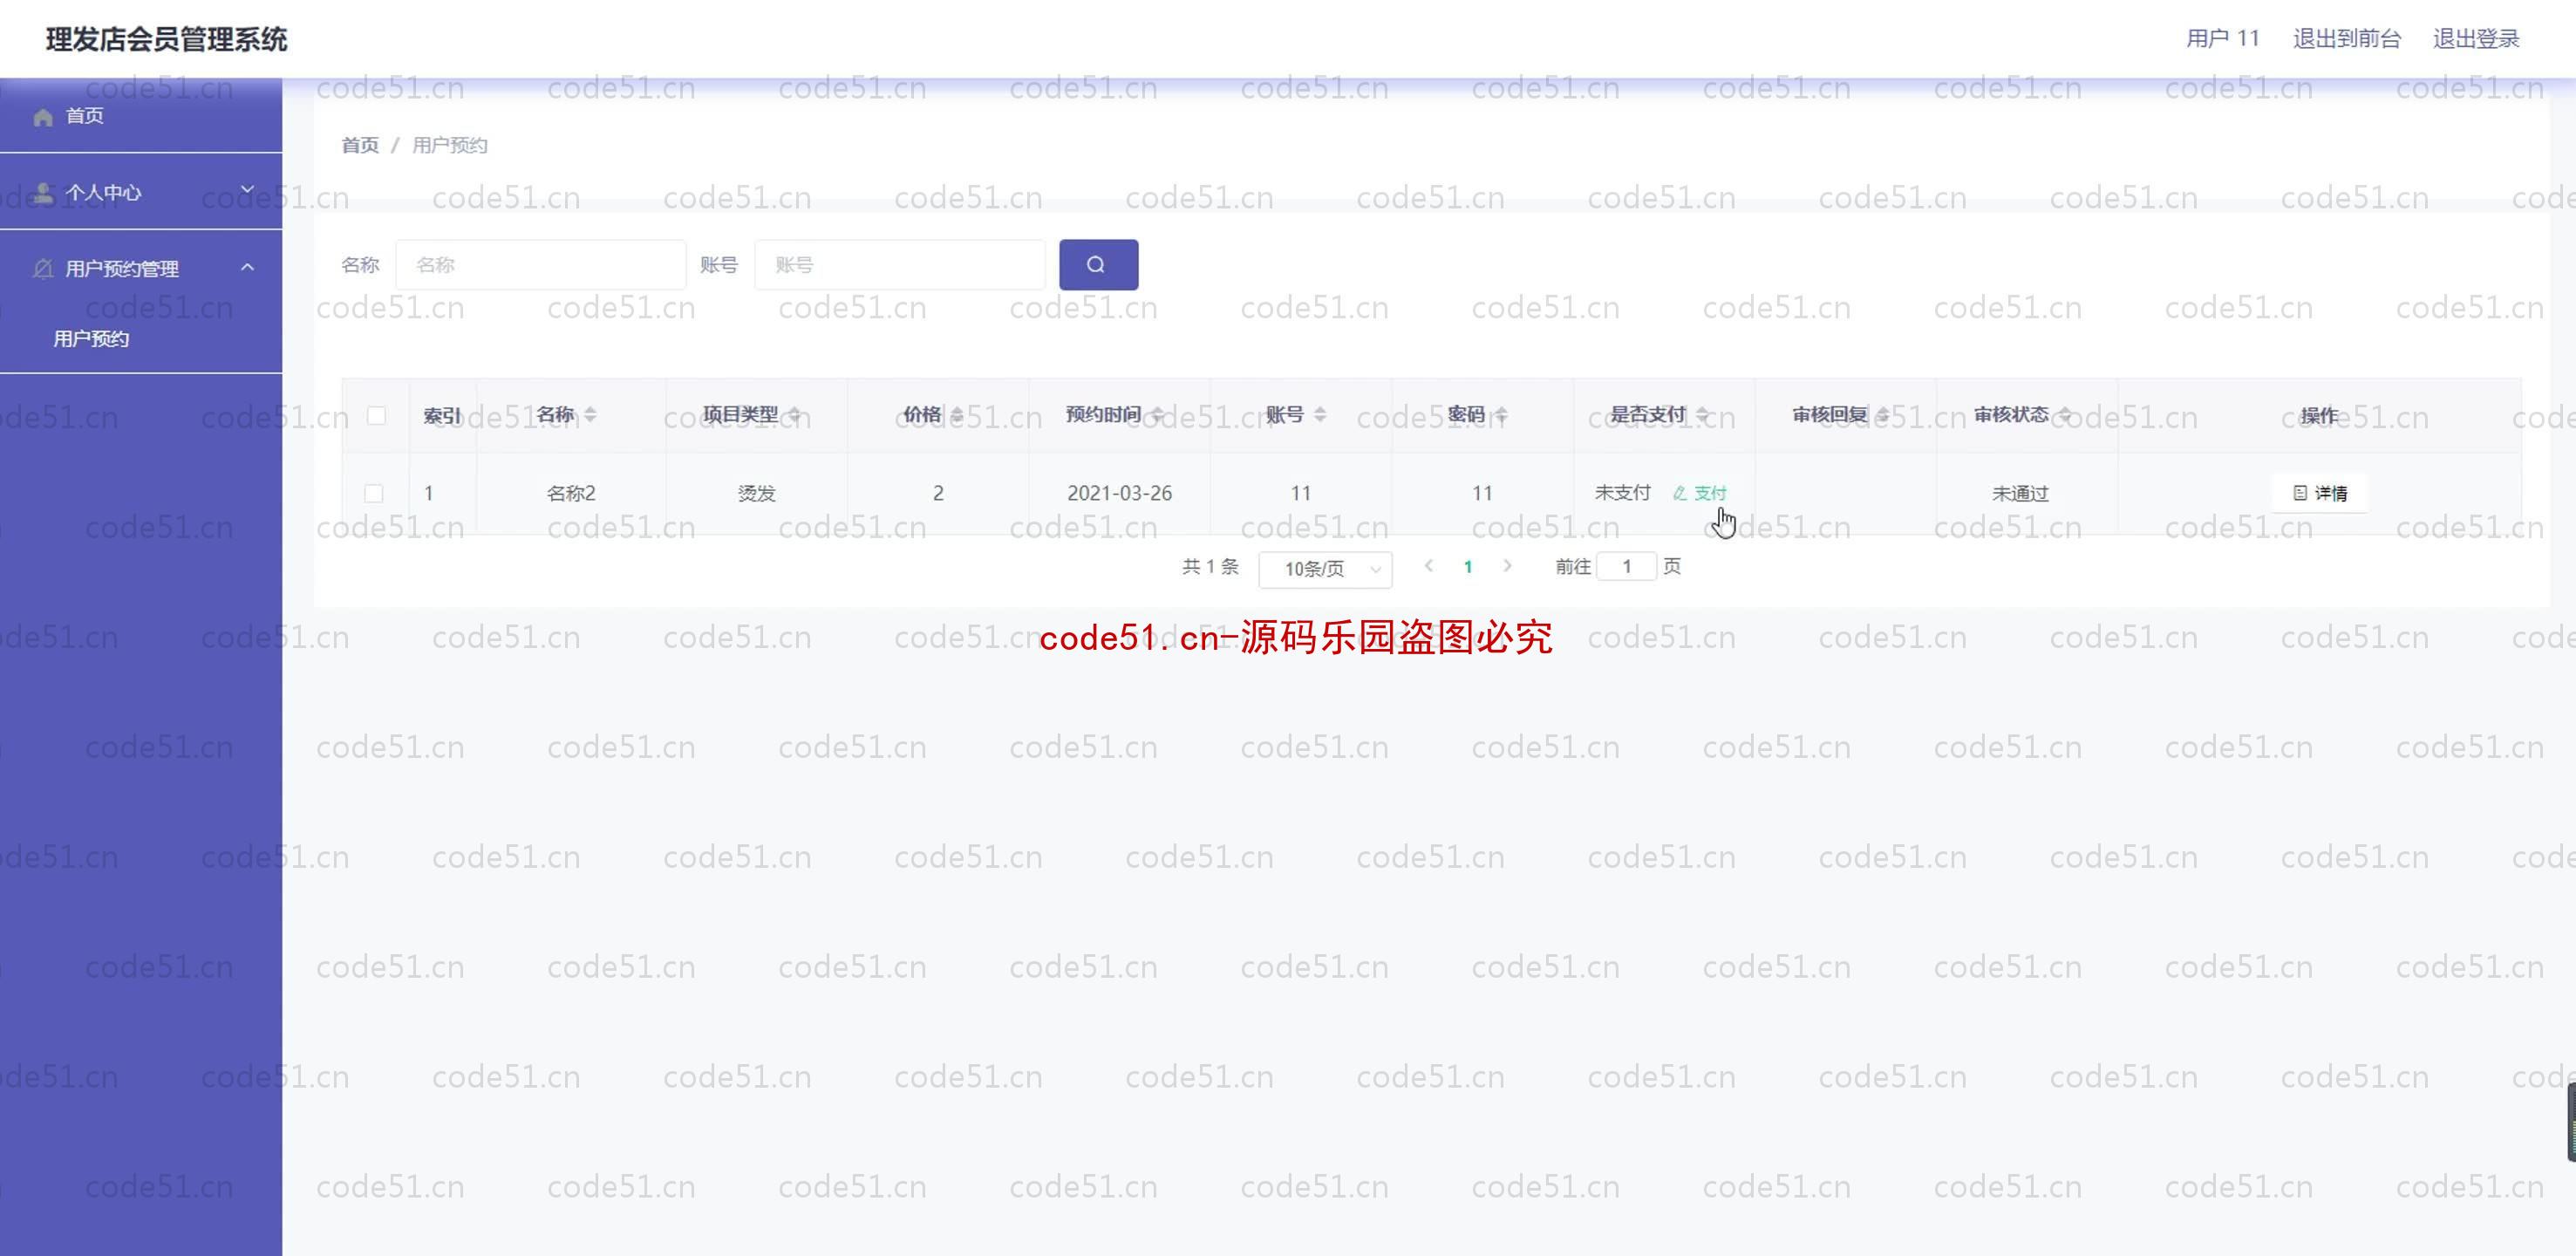Click the search/query icon button
The width and height of the screenshot is (2576, 1256).
[x=1096, y=264]
